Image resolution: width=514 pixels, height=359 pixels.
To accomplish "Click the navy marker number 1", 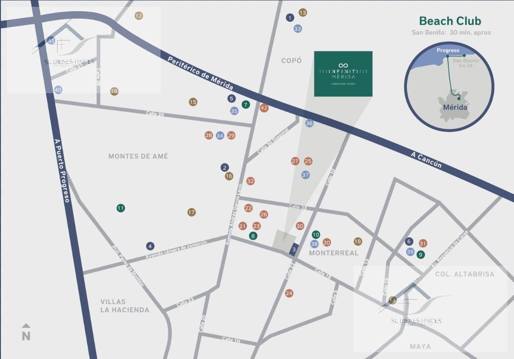I will (290, 18).
